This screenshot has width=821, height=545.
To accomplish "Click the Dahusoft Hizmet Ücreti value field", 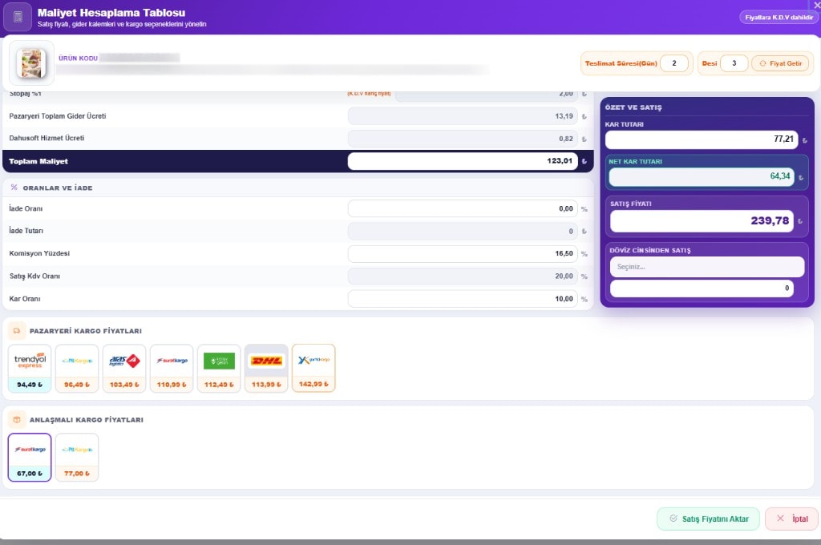I will pos(463,139).
